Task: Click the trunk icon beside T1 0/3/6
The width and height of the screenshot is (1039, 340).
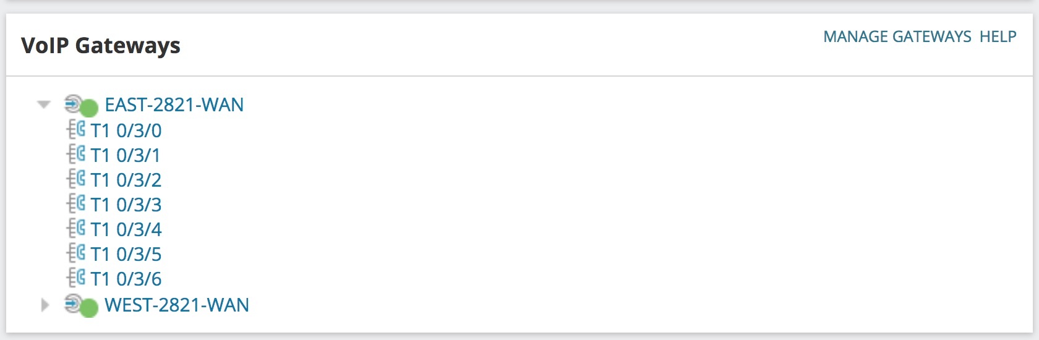Action: coord(76,278)
